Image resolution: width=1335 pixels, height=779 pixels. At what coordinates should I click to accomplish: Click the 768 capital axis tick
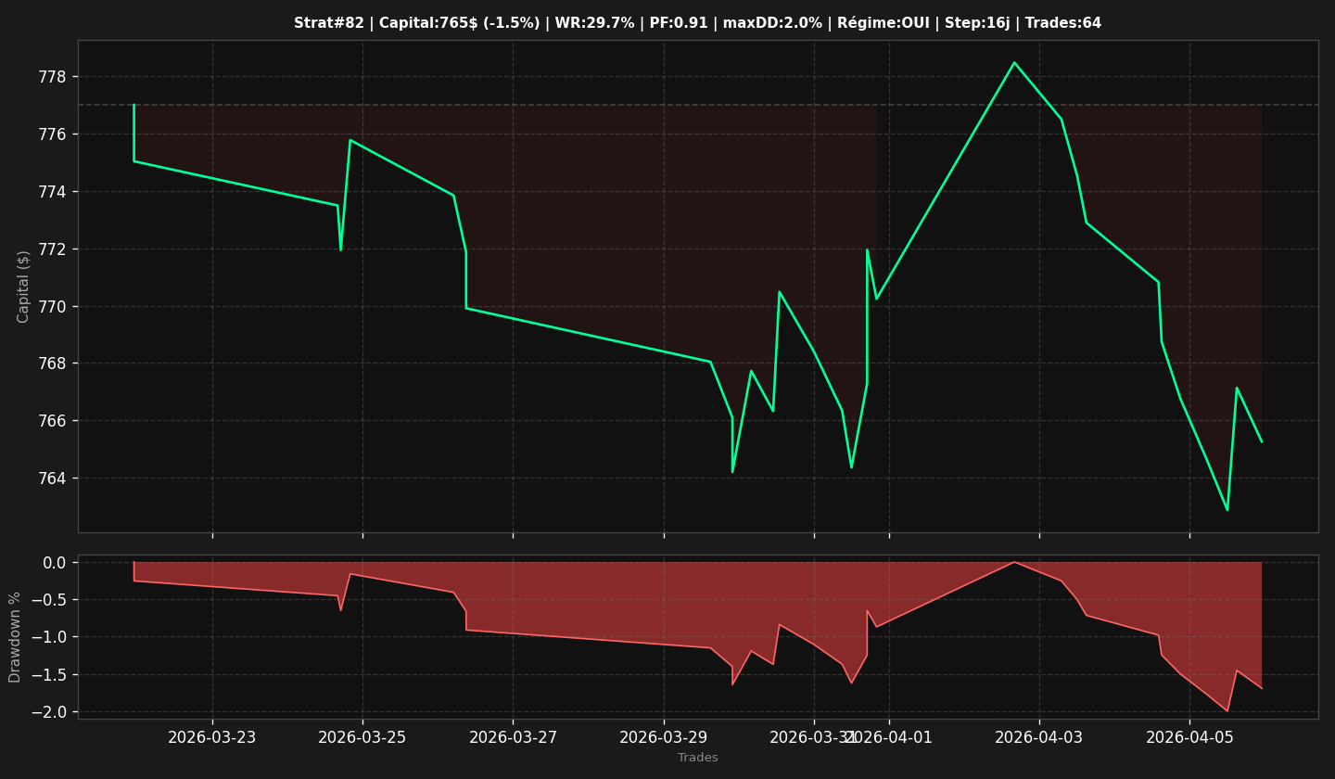(x=53, y=364)
